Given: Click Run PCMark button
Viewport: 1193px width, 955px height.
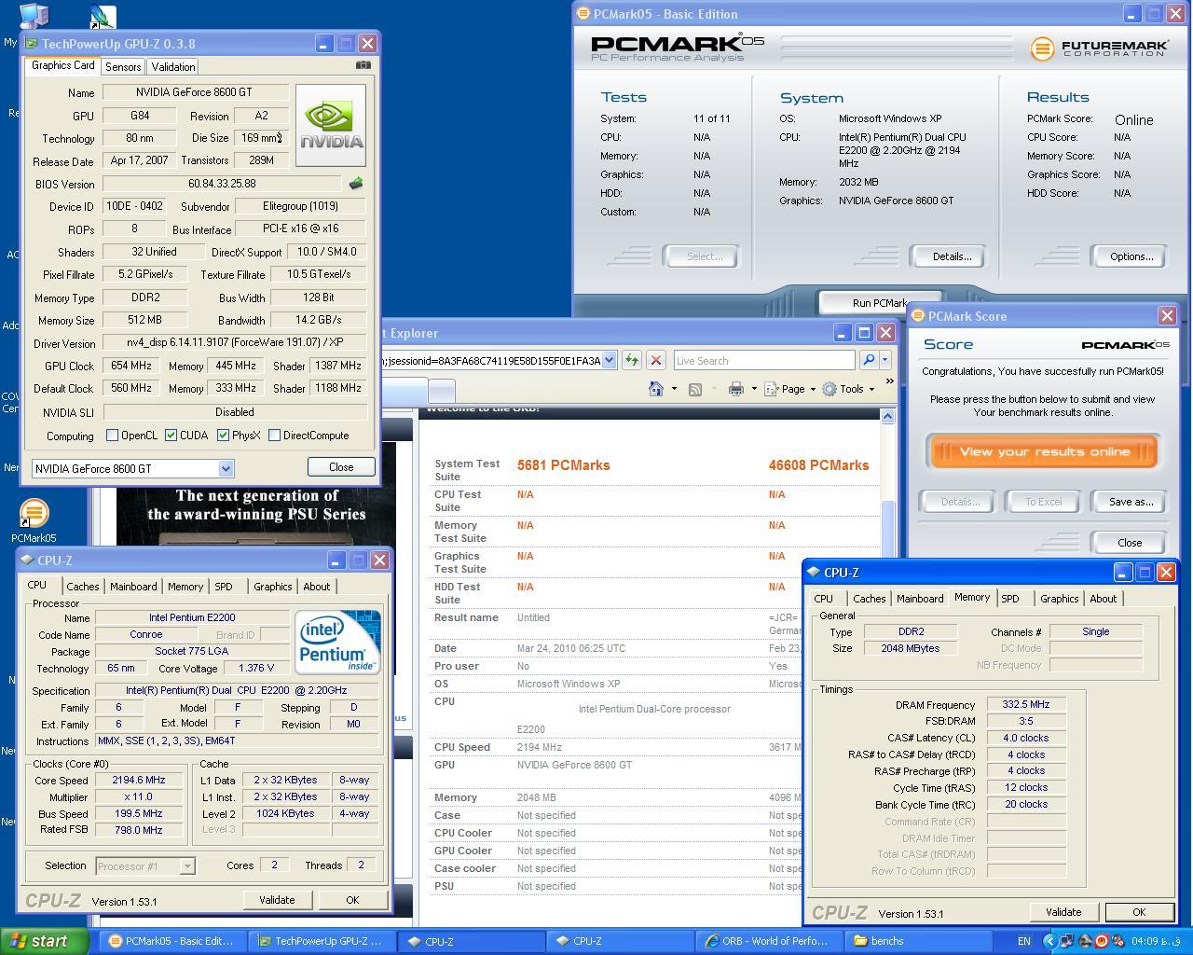Looking at the screenshot, I should click(879, 303).
